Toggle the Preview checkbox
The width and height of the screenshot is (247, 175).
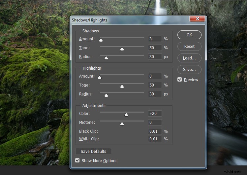(x=180, y=80)
